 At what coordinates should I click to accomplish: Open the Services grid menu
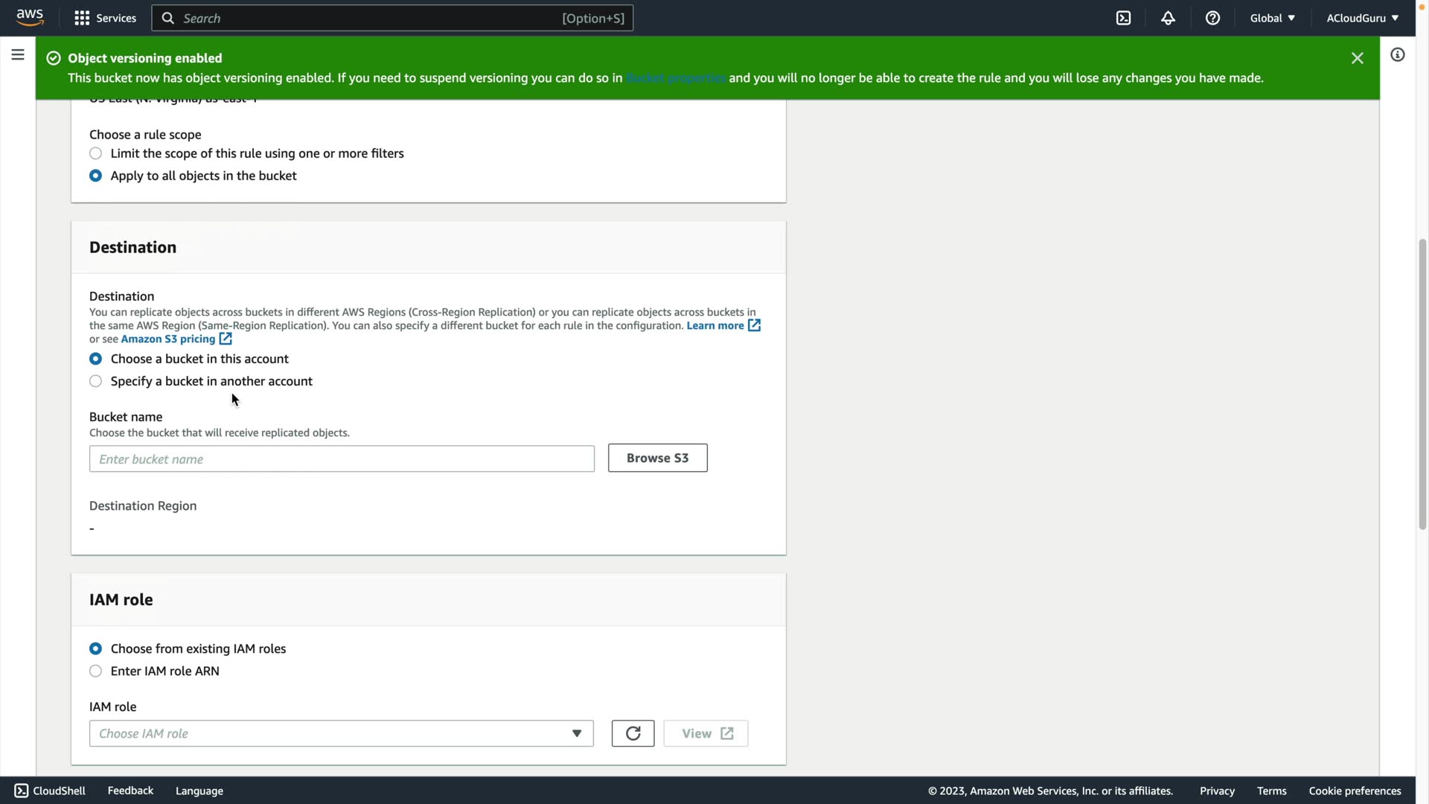pyautogui.click(x=105, y=18)
